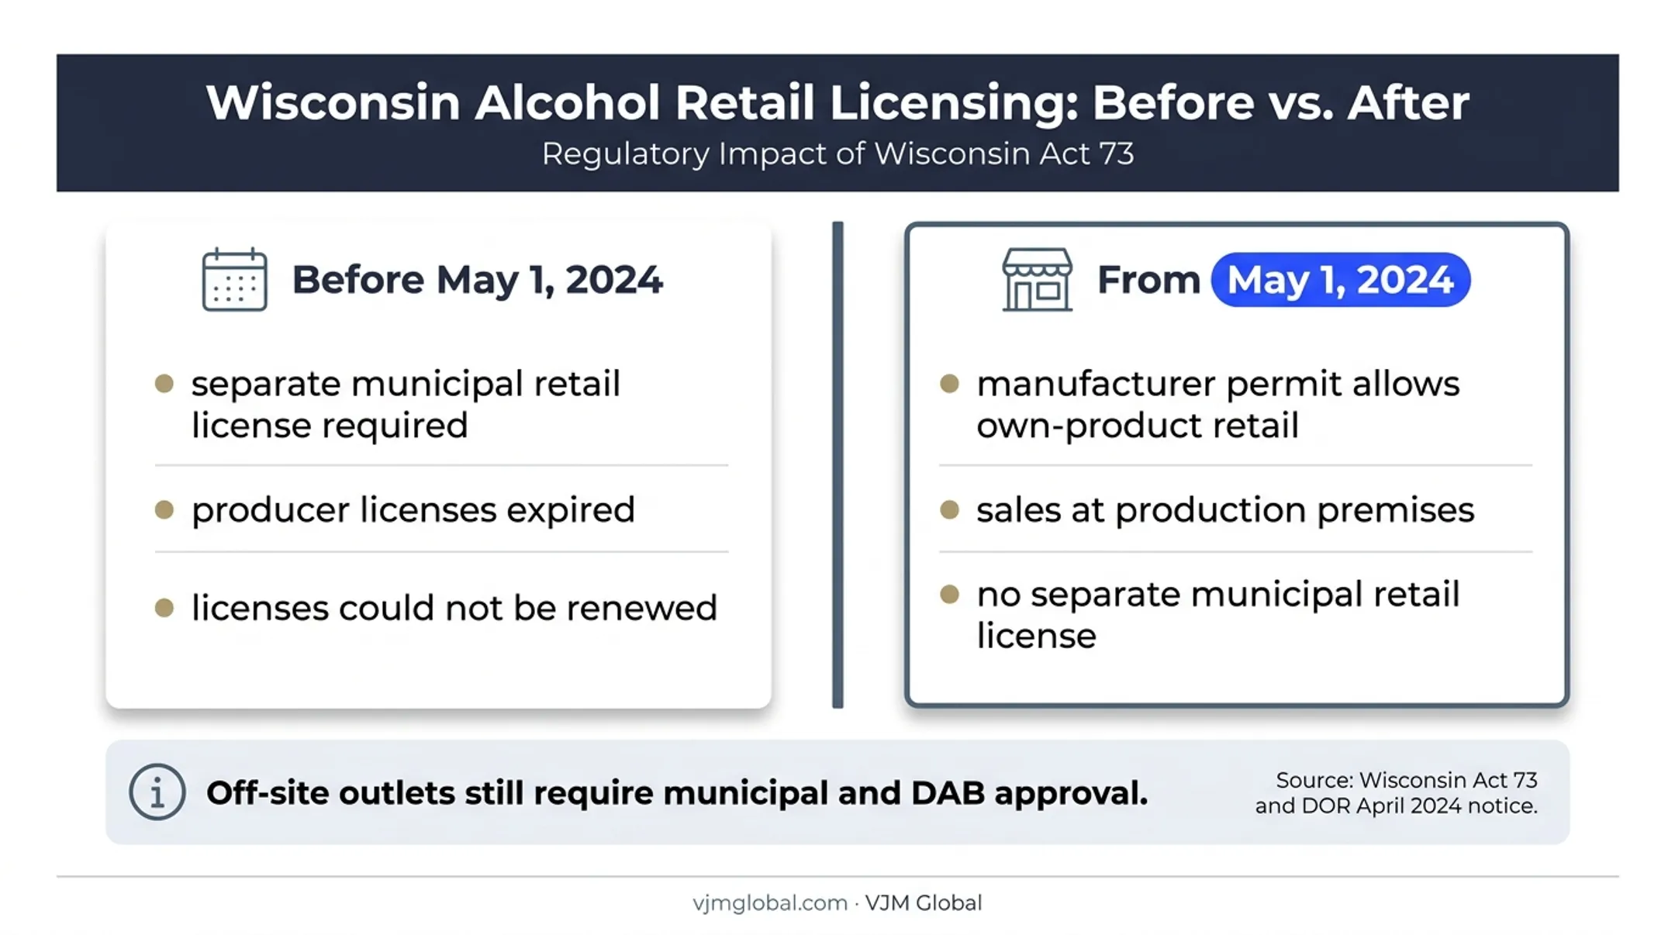Select the text manufacturer permit allows own-product retail
Image resolution: width=1675 pixels, height=935 pixels.
click(x=1217, y=405)
